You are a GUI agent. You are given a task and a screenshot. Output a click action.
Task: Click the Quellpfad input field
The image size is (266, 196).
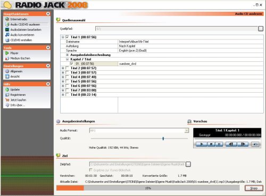click(x=177, y=29)
